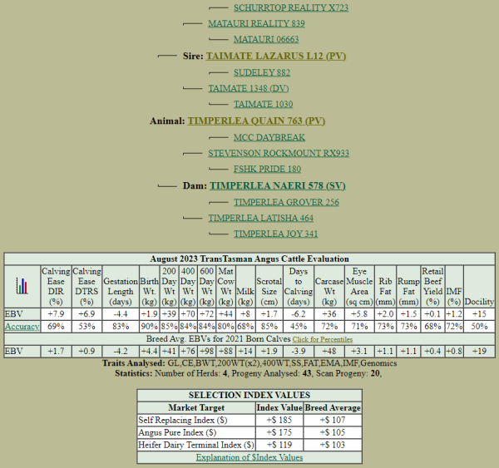Select Eye Muscle Area column header
This screenshot has height=468, width=499.
click(x=359, y=286)
